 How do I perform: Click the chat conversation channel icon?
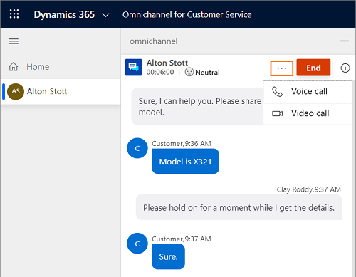[x=133, y=68]
